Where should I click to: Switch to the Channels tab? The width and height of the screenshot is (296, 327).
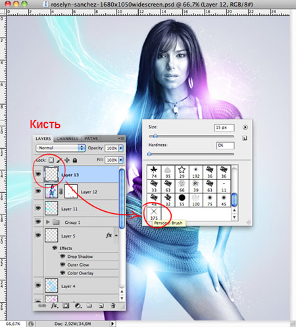pos(67,139)
